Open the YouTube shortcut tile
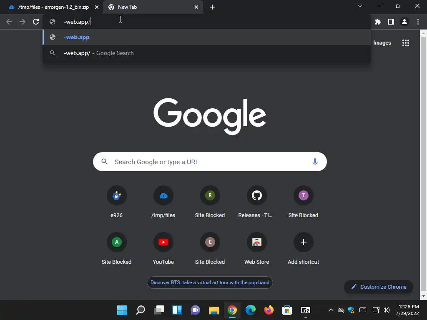The height and width of the screenshot is (320, 427). pyautogui.click(x=163, y=248)
